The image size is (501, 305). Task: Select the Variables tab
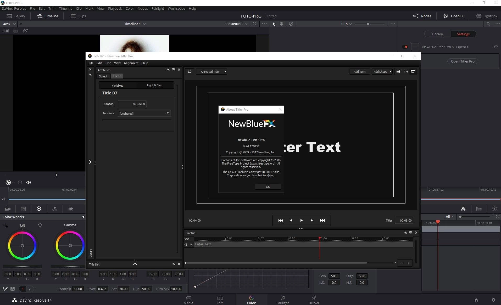[117, 85]
